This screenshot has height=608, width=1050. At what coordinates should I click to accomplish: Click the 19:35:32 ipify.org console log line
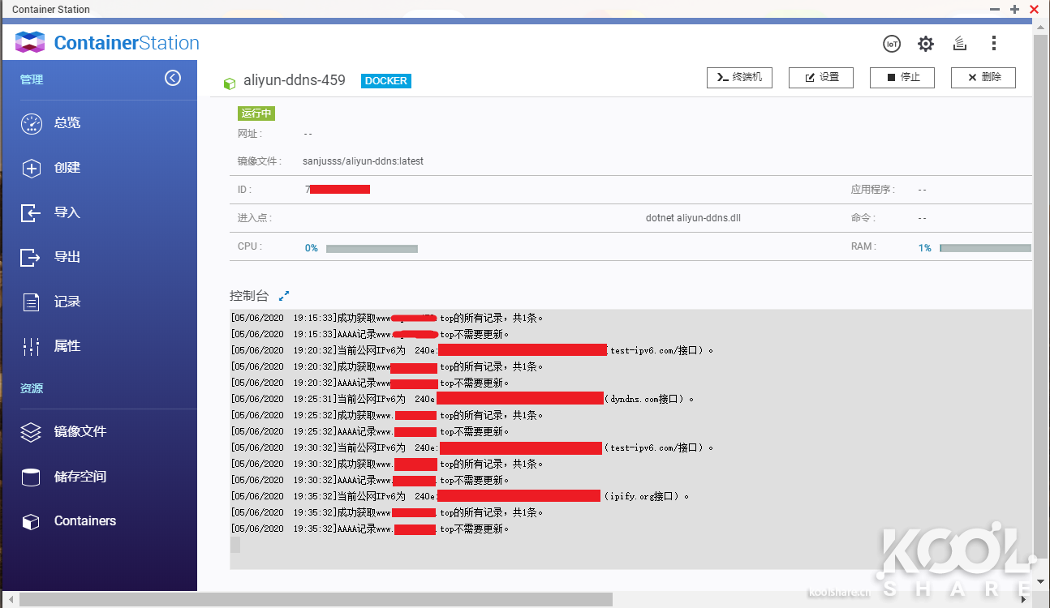(x=460, y=496)
